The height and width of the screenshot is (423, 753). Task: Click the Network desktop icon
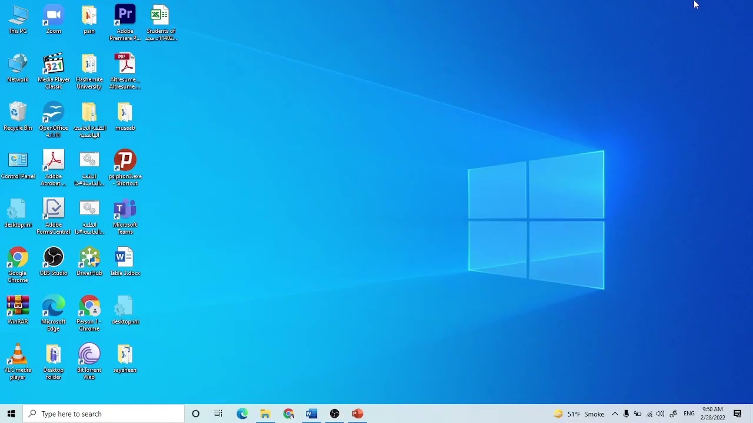[x=18, y=68]
